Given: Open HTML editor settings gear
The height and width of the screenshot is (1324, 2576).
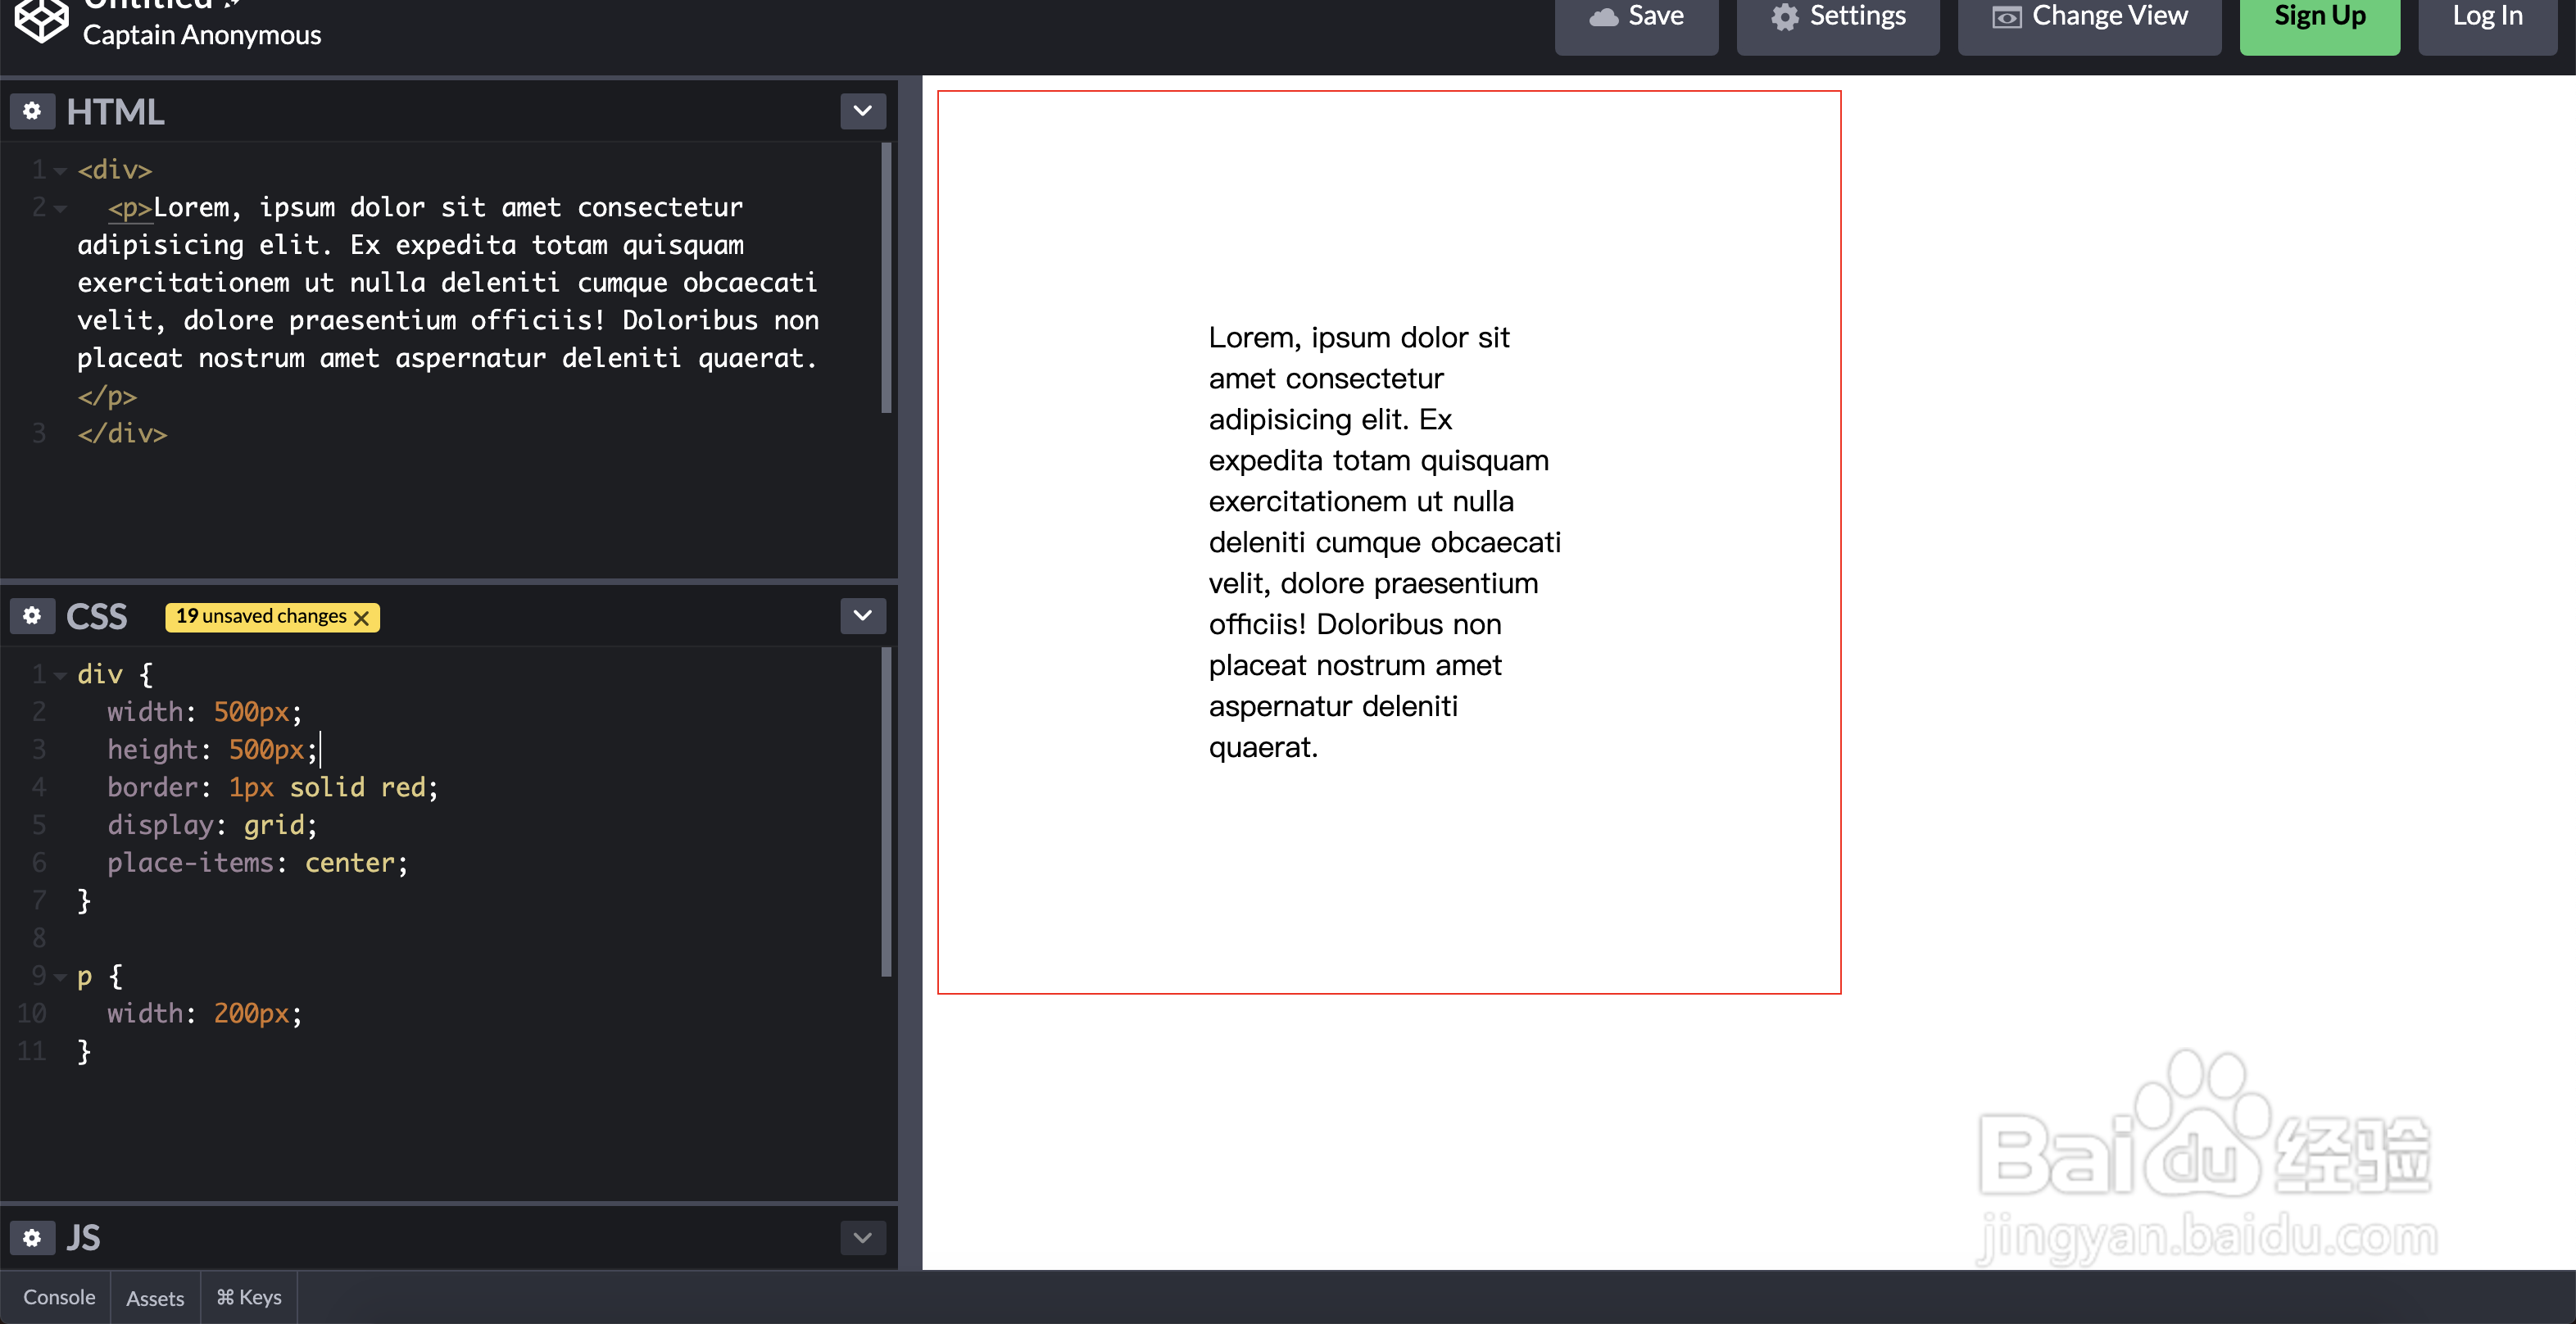Looking at the screenshot, I should (32, 111).
